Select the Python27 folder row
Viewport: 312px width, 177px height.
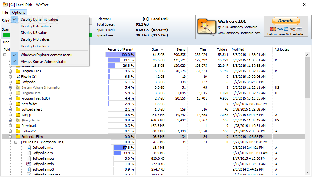click(x=153, y=131)
